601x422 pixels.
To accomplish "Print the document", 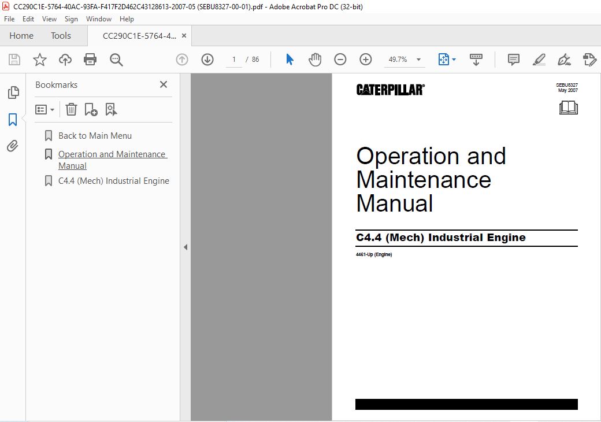I will coord(90,60).
